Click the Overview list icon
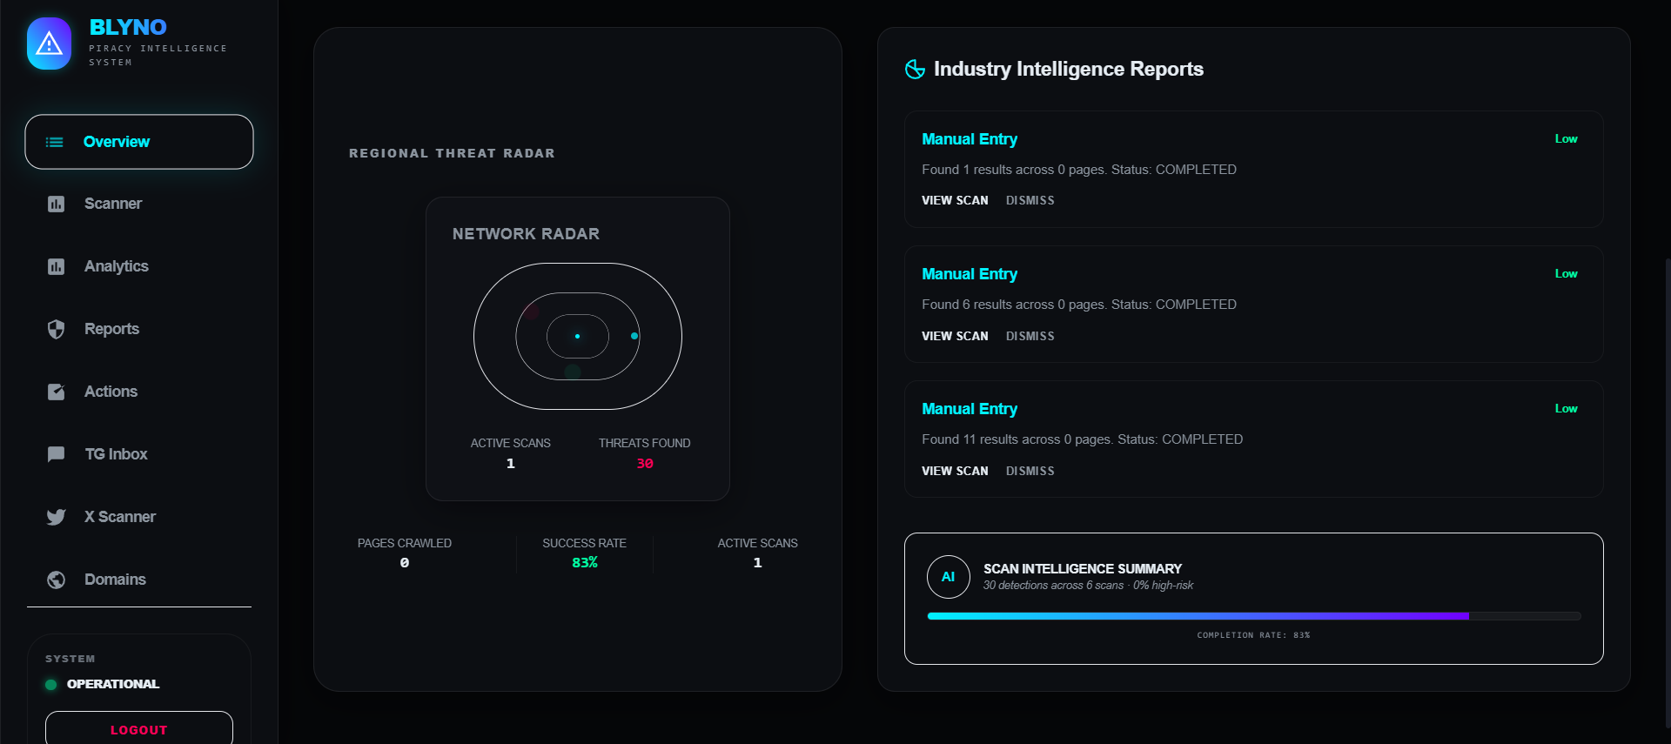 pyautogui.click(x=55, y=142)
